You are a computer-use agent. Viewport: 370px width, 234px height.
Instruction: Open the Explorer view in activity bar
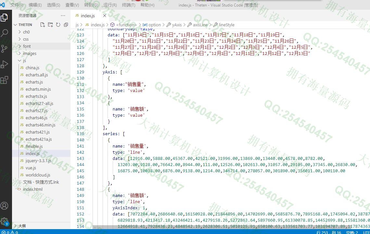pos(4,17)
